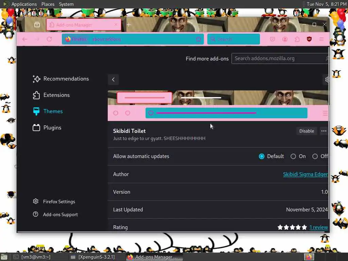Open add-ons tools gear menu
Screen dimensions: 348x261
[326, 80]
